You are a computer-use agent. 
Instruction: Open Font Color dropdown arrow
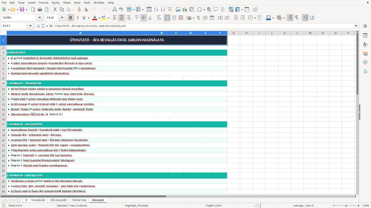point(99,18)
